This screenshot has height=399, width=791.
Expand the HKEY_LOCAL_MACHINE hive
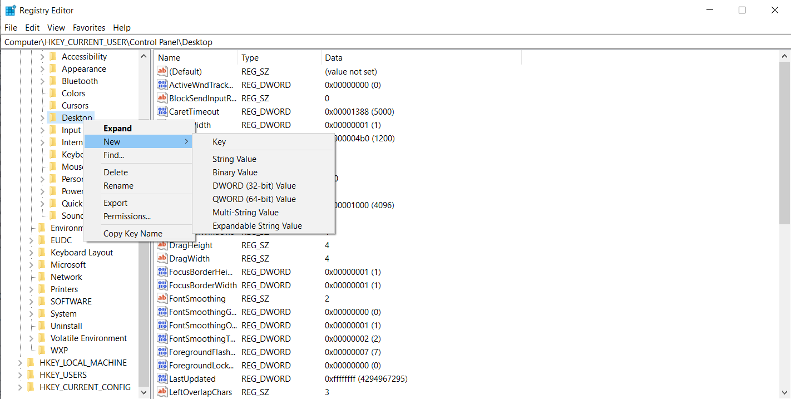coord(20,363)
